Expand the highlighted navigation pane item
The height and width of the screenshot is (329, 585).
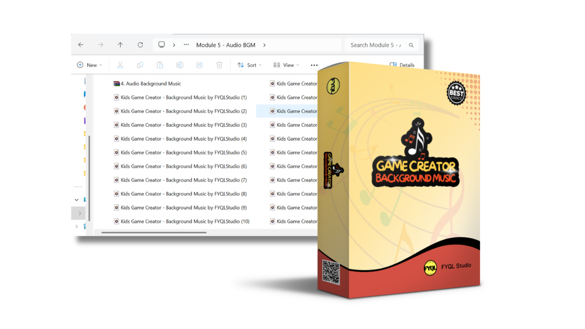pyautogui.click(x=79, y=213)
